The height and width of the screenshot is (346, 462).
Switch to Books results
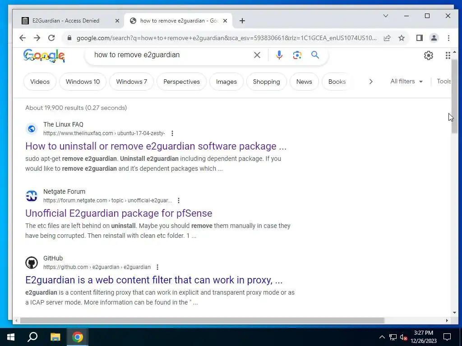[x=337, y=82]
